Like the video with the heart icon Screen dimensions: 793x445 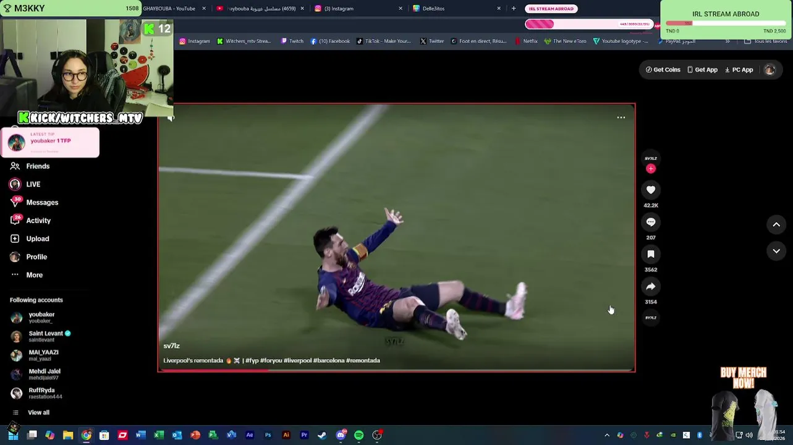coord(651,190)
